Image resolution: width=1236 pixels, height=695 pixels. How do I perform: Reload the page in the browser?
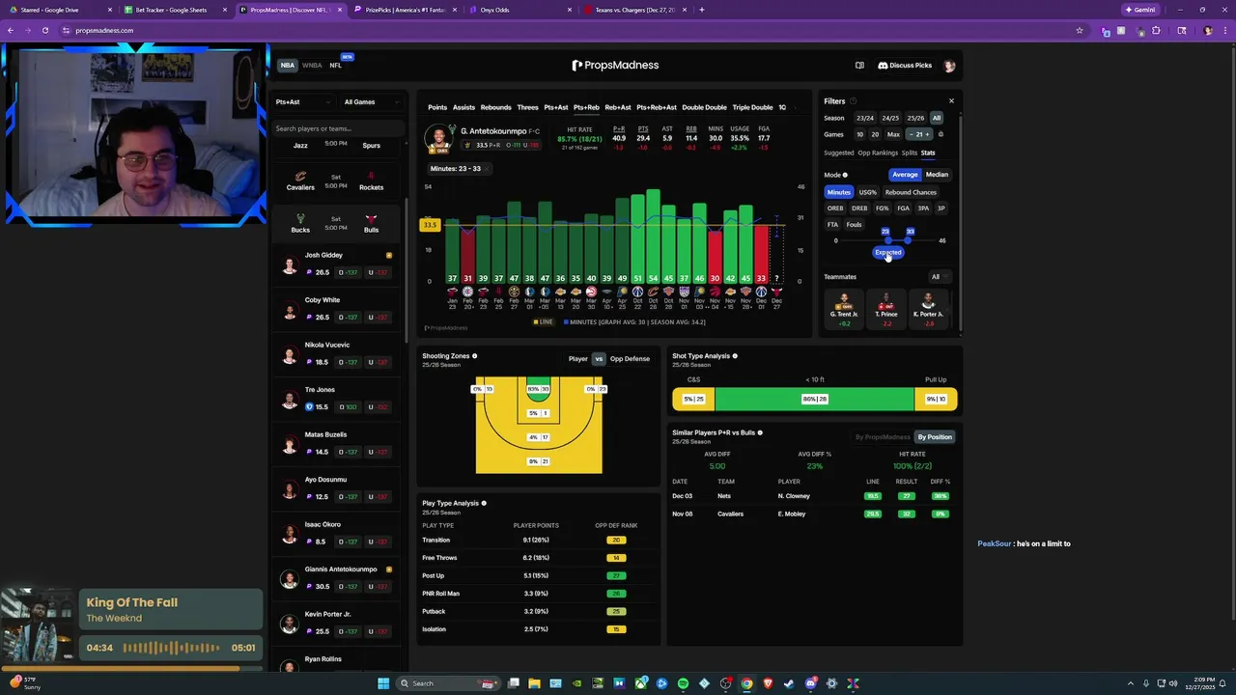(x=44, y=30)
